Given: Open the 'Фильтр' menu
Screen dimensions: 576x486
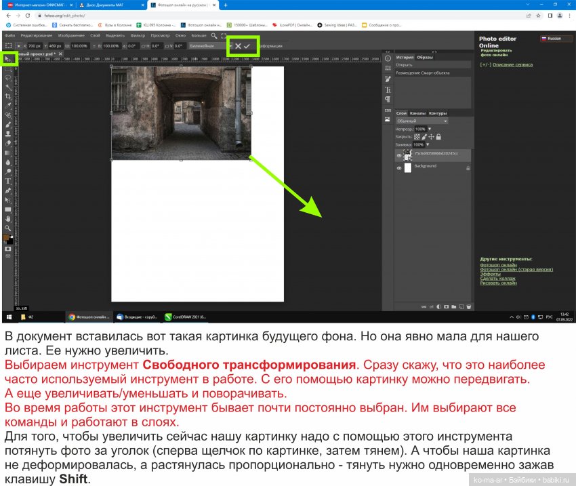Looking at the screenshot, I should [x=138, y=35].
